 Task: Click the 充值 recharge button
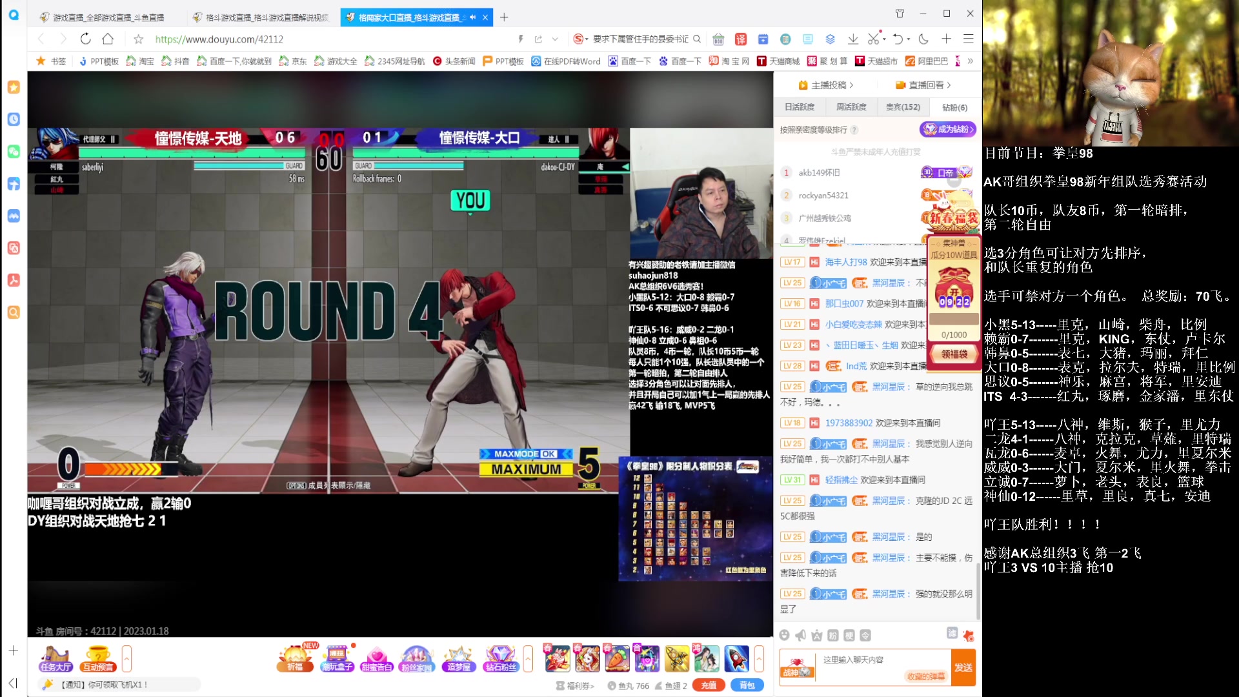[709, 685]
